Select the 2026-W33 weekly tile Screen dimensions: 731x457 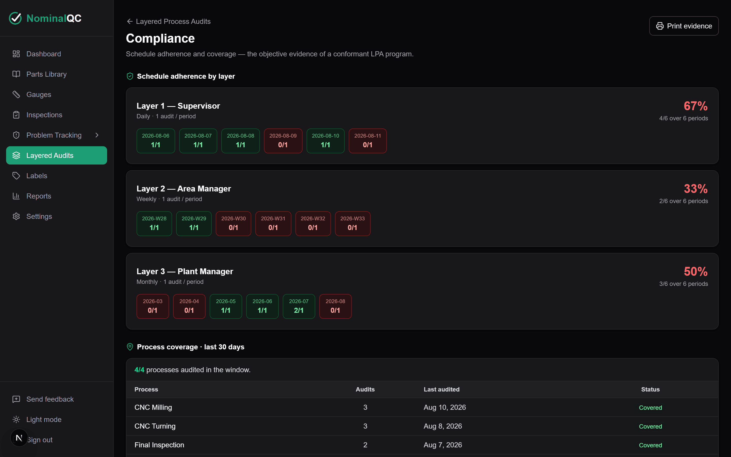click(x=353, y=224)
